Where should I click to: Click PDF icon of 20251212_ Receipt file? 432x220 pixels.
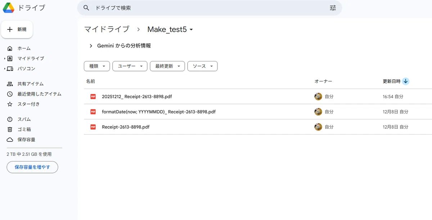tap(93, 97)
